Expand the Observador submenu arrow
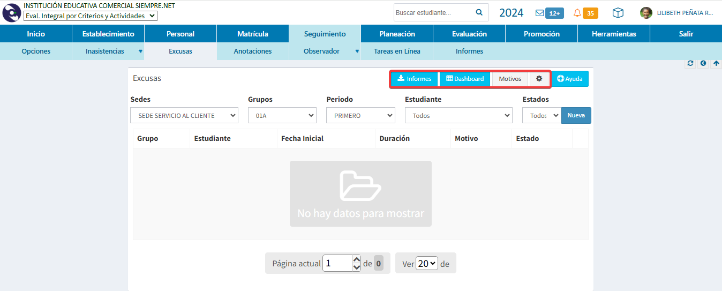 point(357,51)
